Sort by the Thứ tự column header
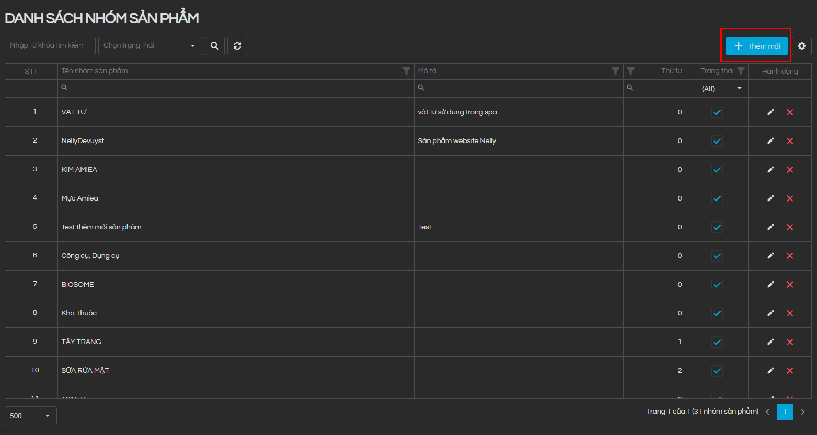This screenshot has width=817, height=435. (671, 71)
